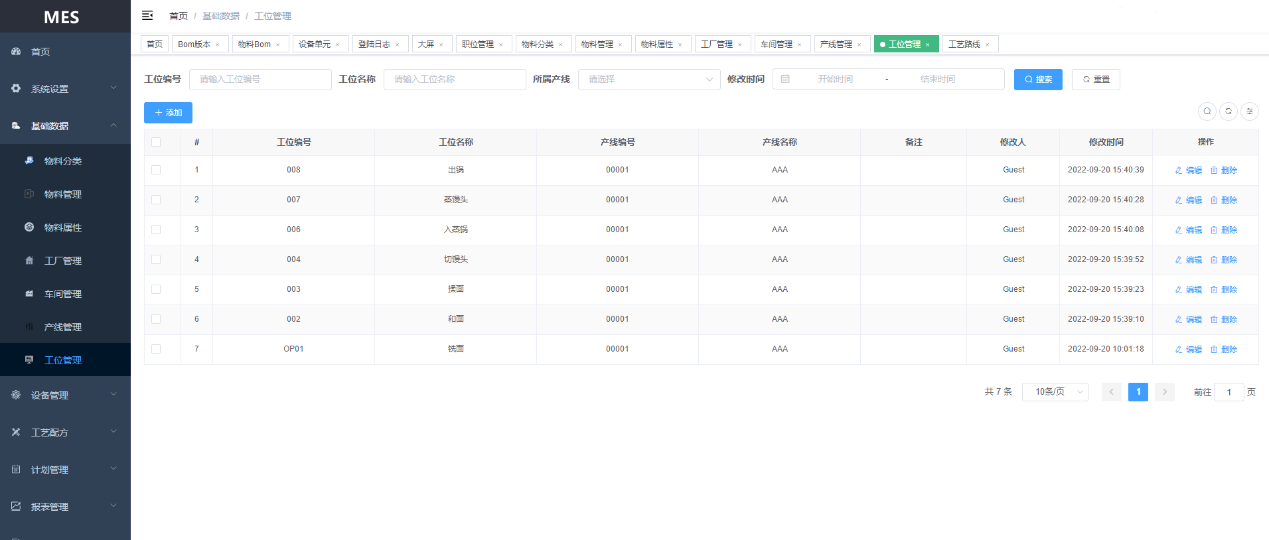
Task: Click the calendar icon in date range field
Action: tap(785, 79)
